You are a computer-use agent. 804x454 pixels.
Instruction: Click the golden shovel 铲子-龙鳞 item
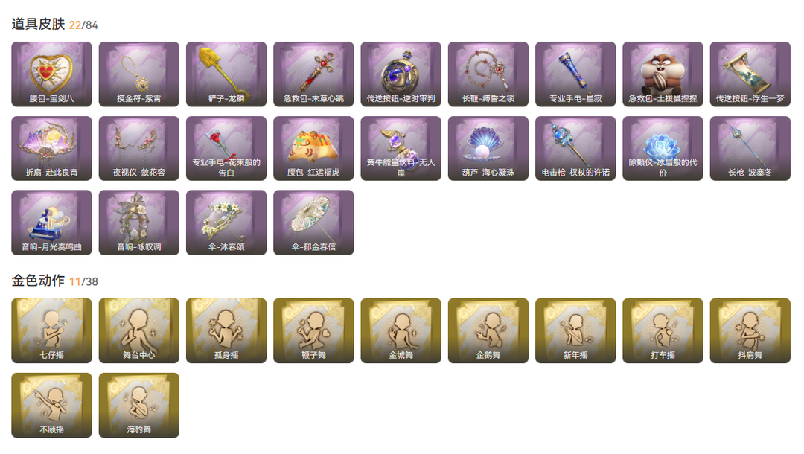click(x=226, y=74)
